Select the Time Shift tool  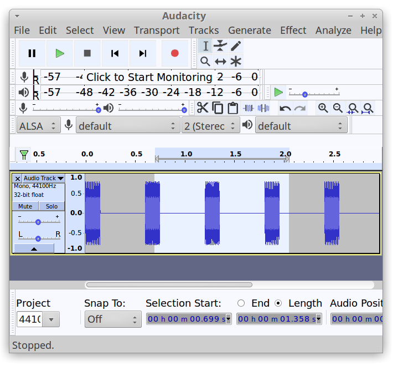[220, 62]
